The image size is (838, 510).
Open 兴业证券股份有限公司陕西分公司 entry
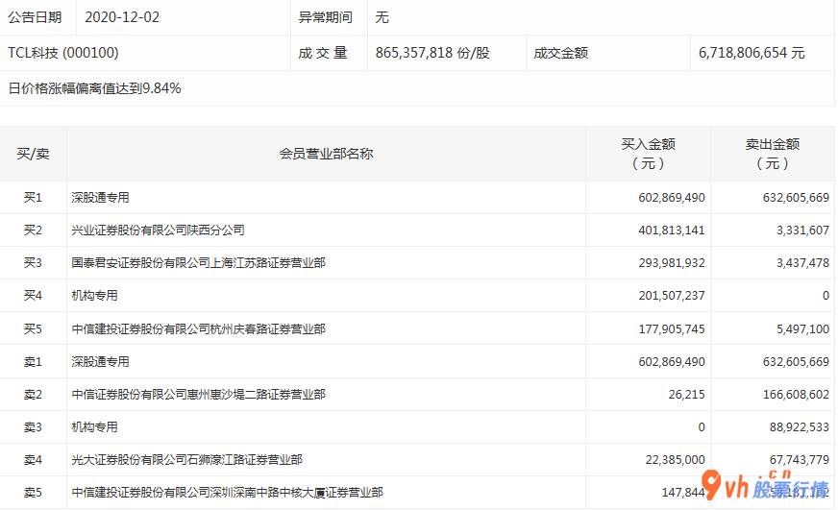tap(158, 231)
